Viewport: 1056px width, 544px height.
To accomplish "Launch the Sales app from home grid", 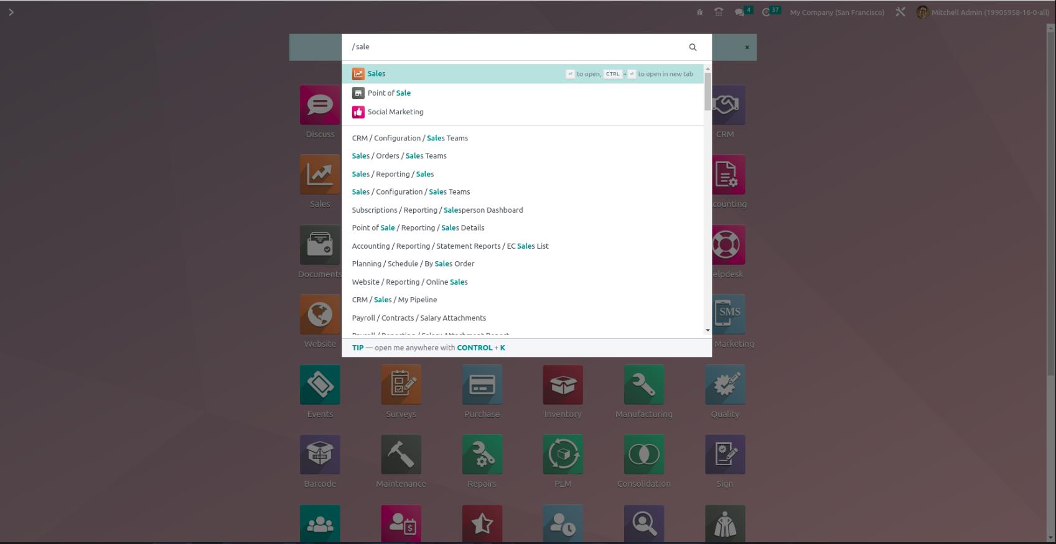I will (320, 175).
